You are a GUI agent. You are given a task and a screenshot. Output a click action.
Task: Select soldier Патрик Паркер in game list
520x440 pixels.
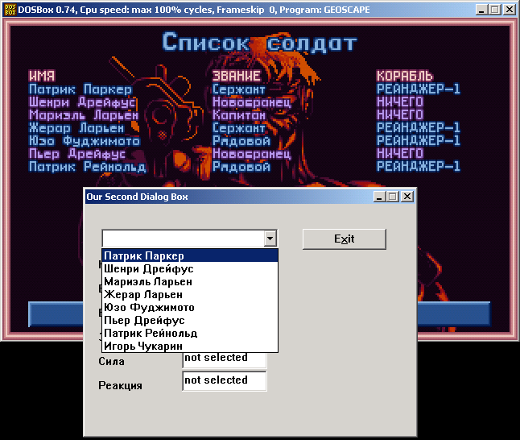(80, 89)
